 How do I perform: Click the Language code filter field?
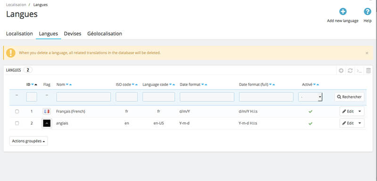(x=159, y=97)
